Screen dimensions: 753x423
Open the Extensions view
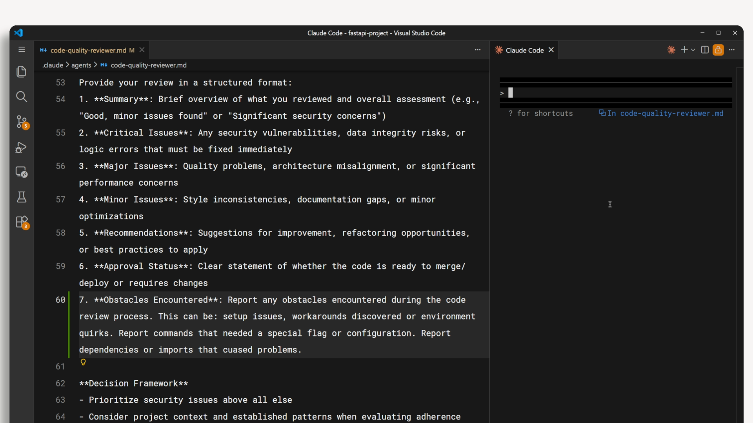tap(22, 222)
